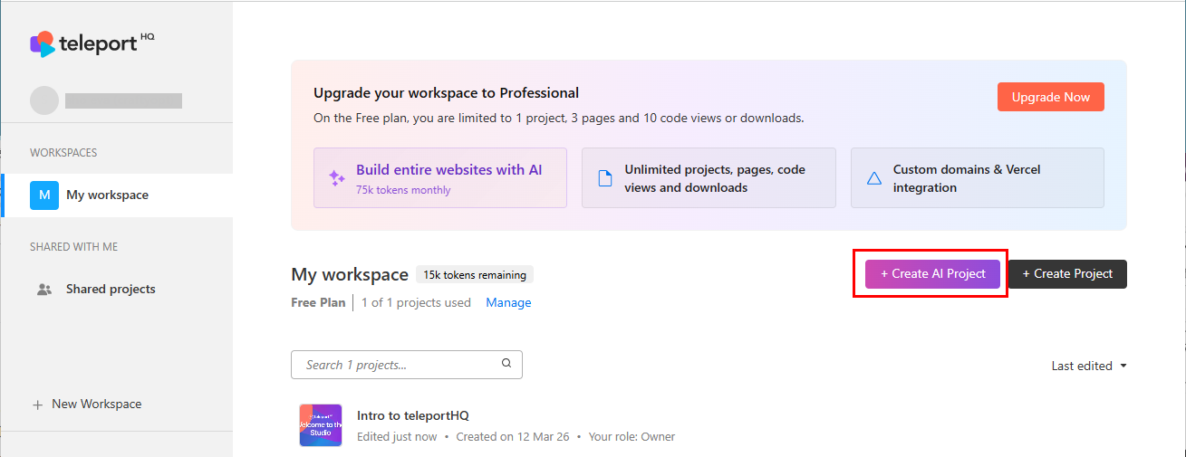Open the Last edited sort dropdown
Screen dimensions: 1186x457
[x=1089, y=367]
